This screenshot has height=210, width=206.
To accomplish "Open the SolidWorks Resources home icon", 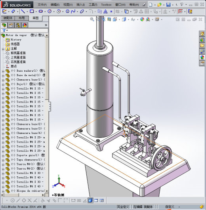I will 202,34.
